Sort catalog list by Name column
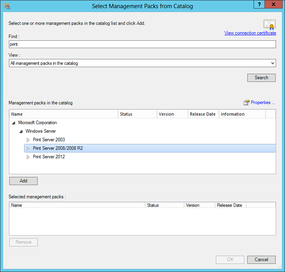Viewport: 285px width, 272px height. 64,114
